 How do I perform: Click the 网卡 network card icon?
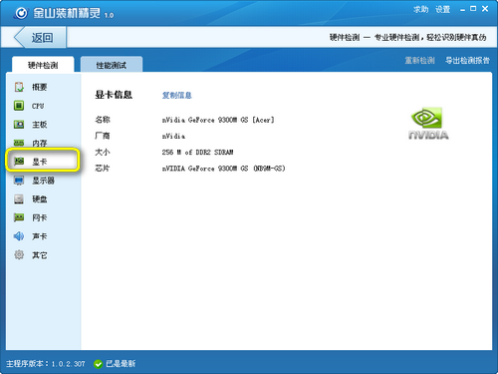[19, 217]
